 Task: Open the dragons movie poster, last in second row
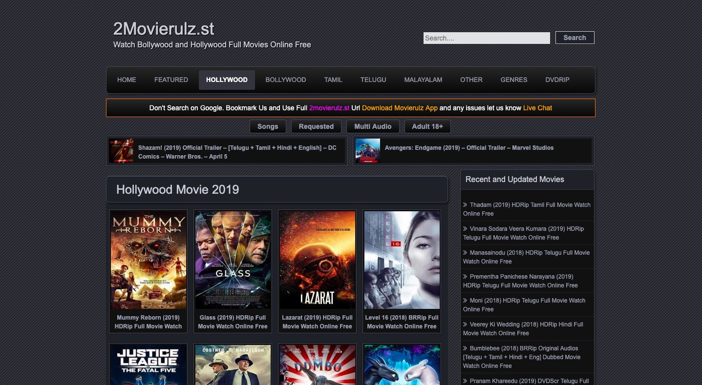[x=402, y=365]
